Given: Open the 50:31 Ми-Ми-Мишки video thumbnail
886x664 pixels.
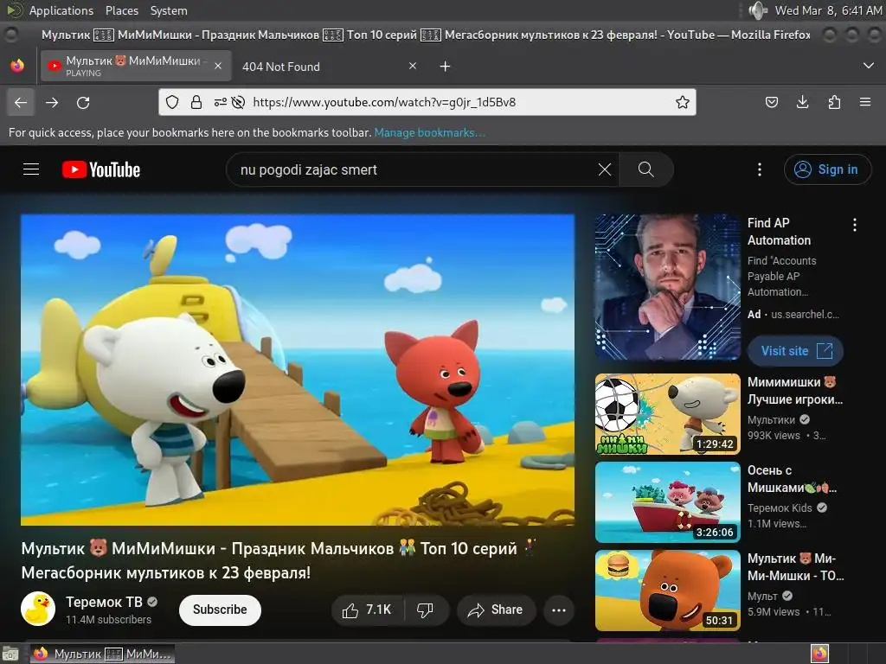Looking at the screenshot, I should [667, 590].
